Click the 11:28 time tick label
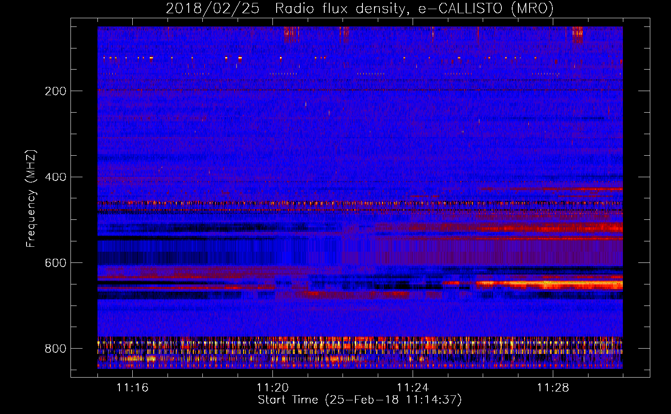Image resolution: width=671 pixels, height=414 pixels. 553,388
